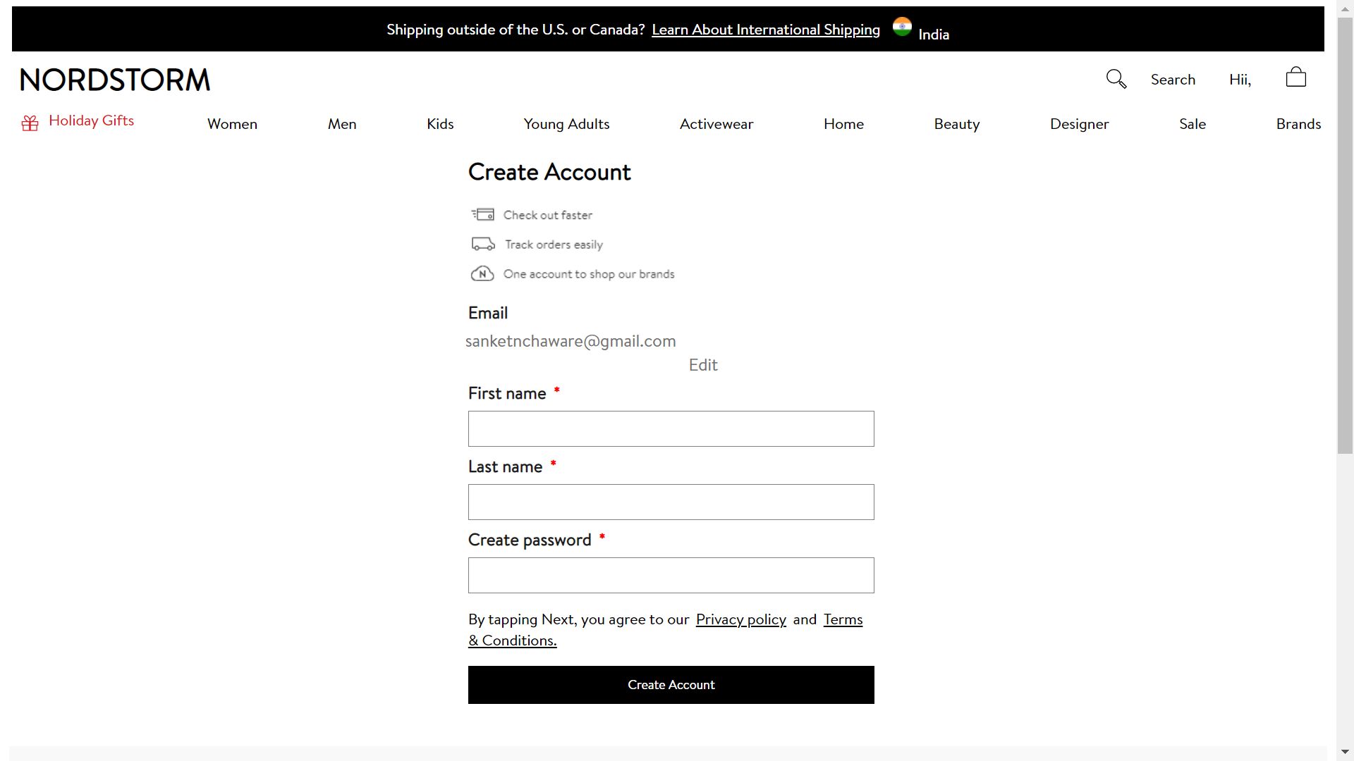Select the Beauty category
Viewport: 1354px width, 761px height.
click(956, 123)
